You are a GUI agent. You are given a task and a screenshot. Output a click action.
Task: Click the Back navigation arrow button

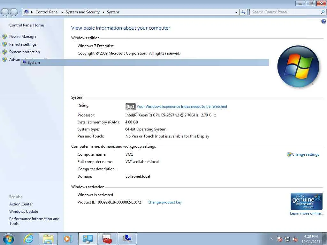(5, 12)
